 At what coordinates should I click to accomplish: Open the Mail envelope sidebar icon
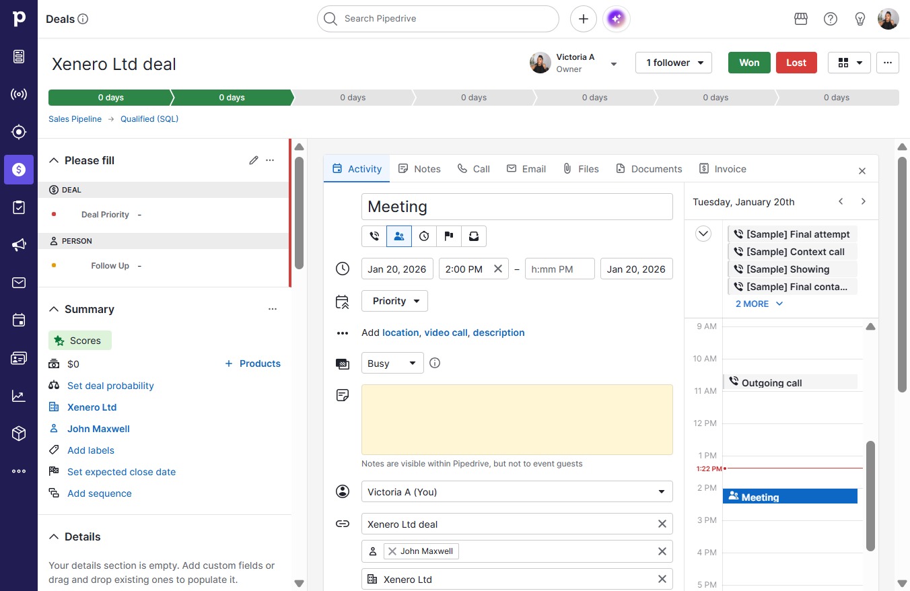19,283
